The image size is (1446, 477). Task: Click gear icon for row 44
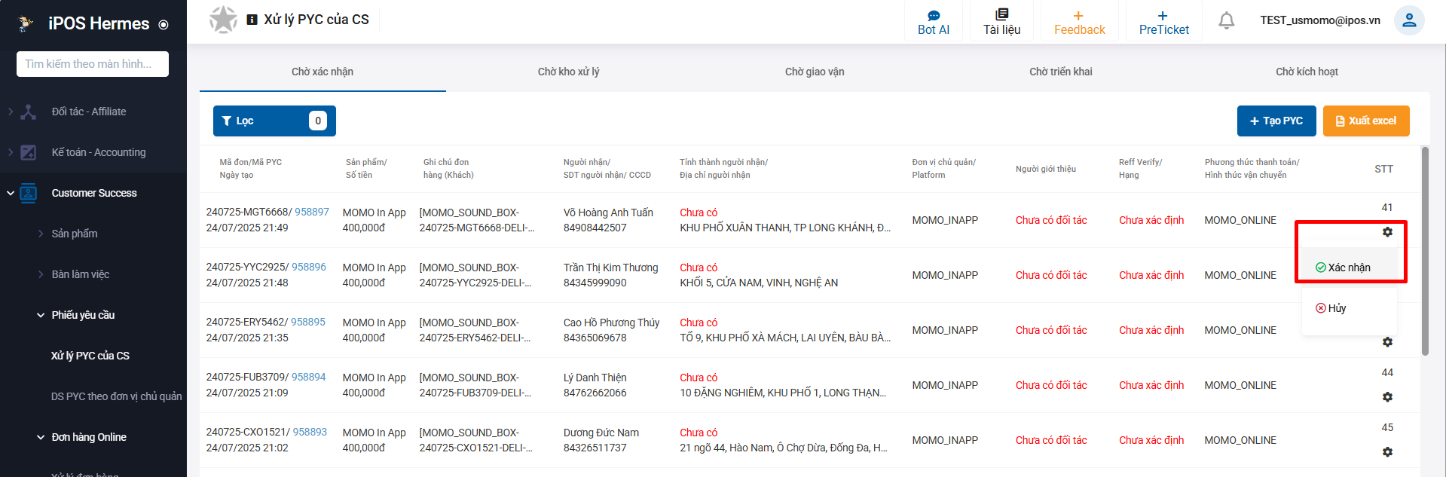pyautogui.click(x=1386, y=397)
